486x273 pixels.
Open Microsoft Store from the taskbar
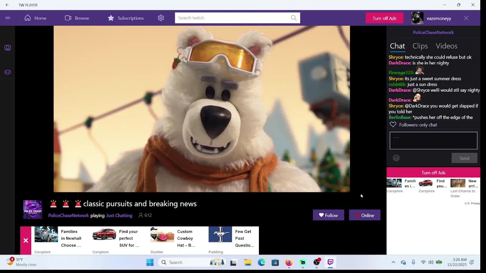(275, 262)
